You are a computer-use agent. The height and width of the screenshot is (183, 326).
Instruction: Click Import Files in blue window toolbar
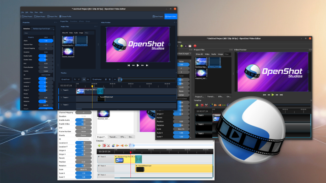pyautogui.click(x=53, y=16)
